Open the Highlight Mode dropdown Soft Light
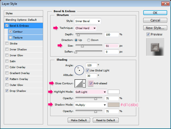The width and height of the screenshot is (171, 129). (x=91, y=92)
